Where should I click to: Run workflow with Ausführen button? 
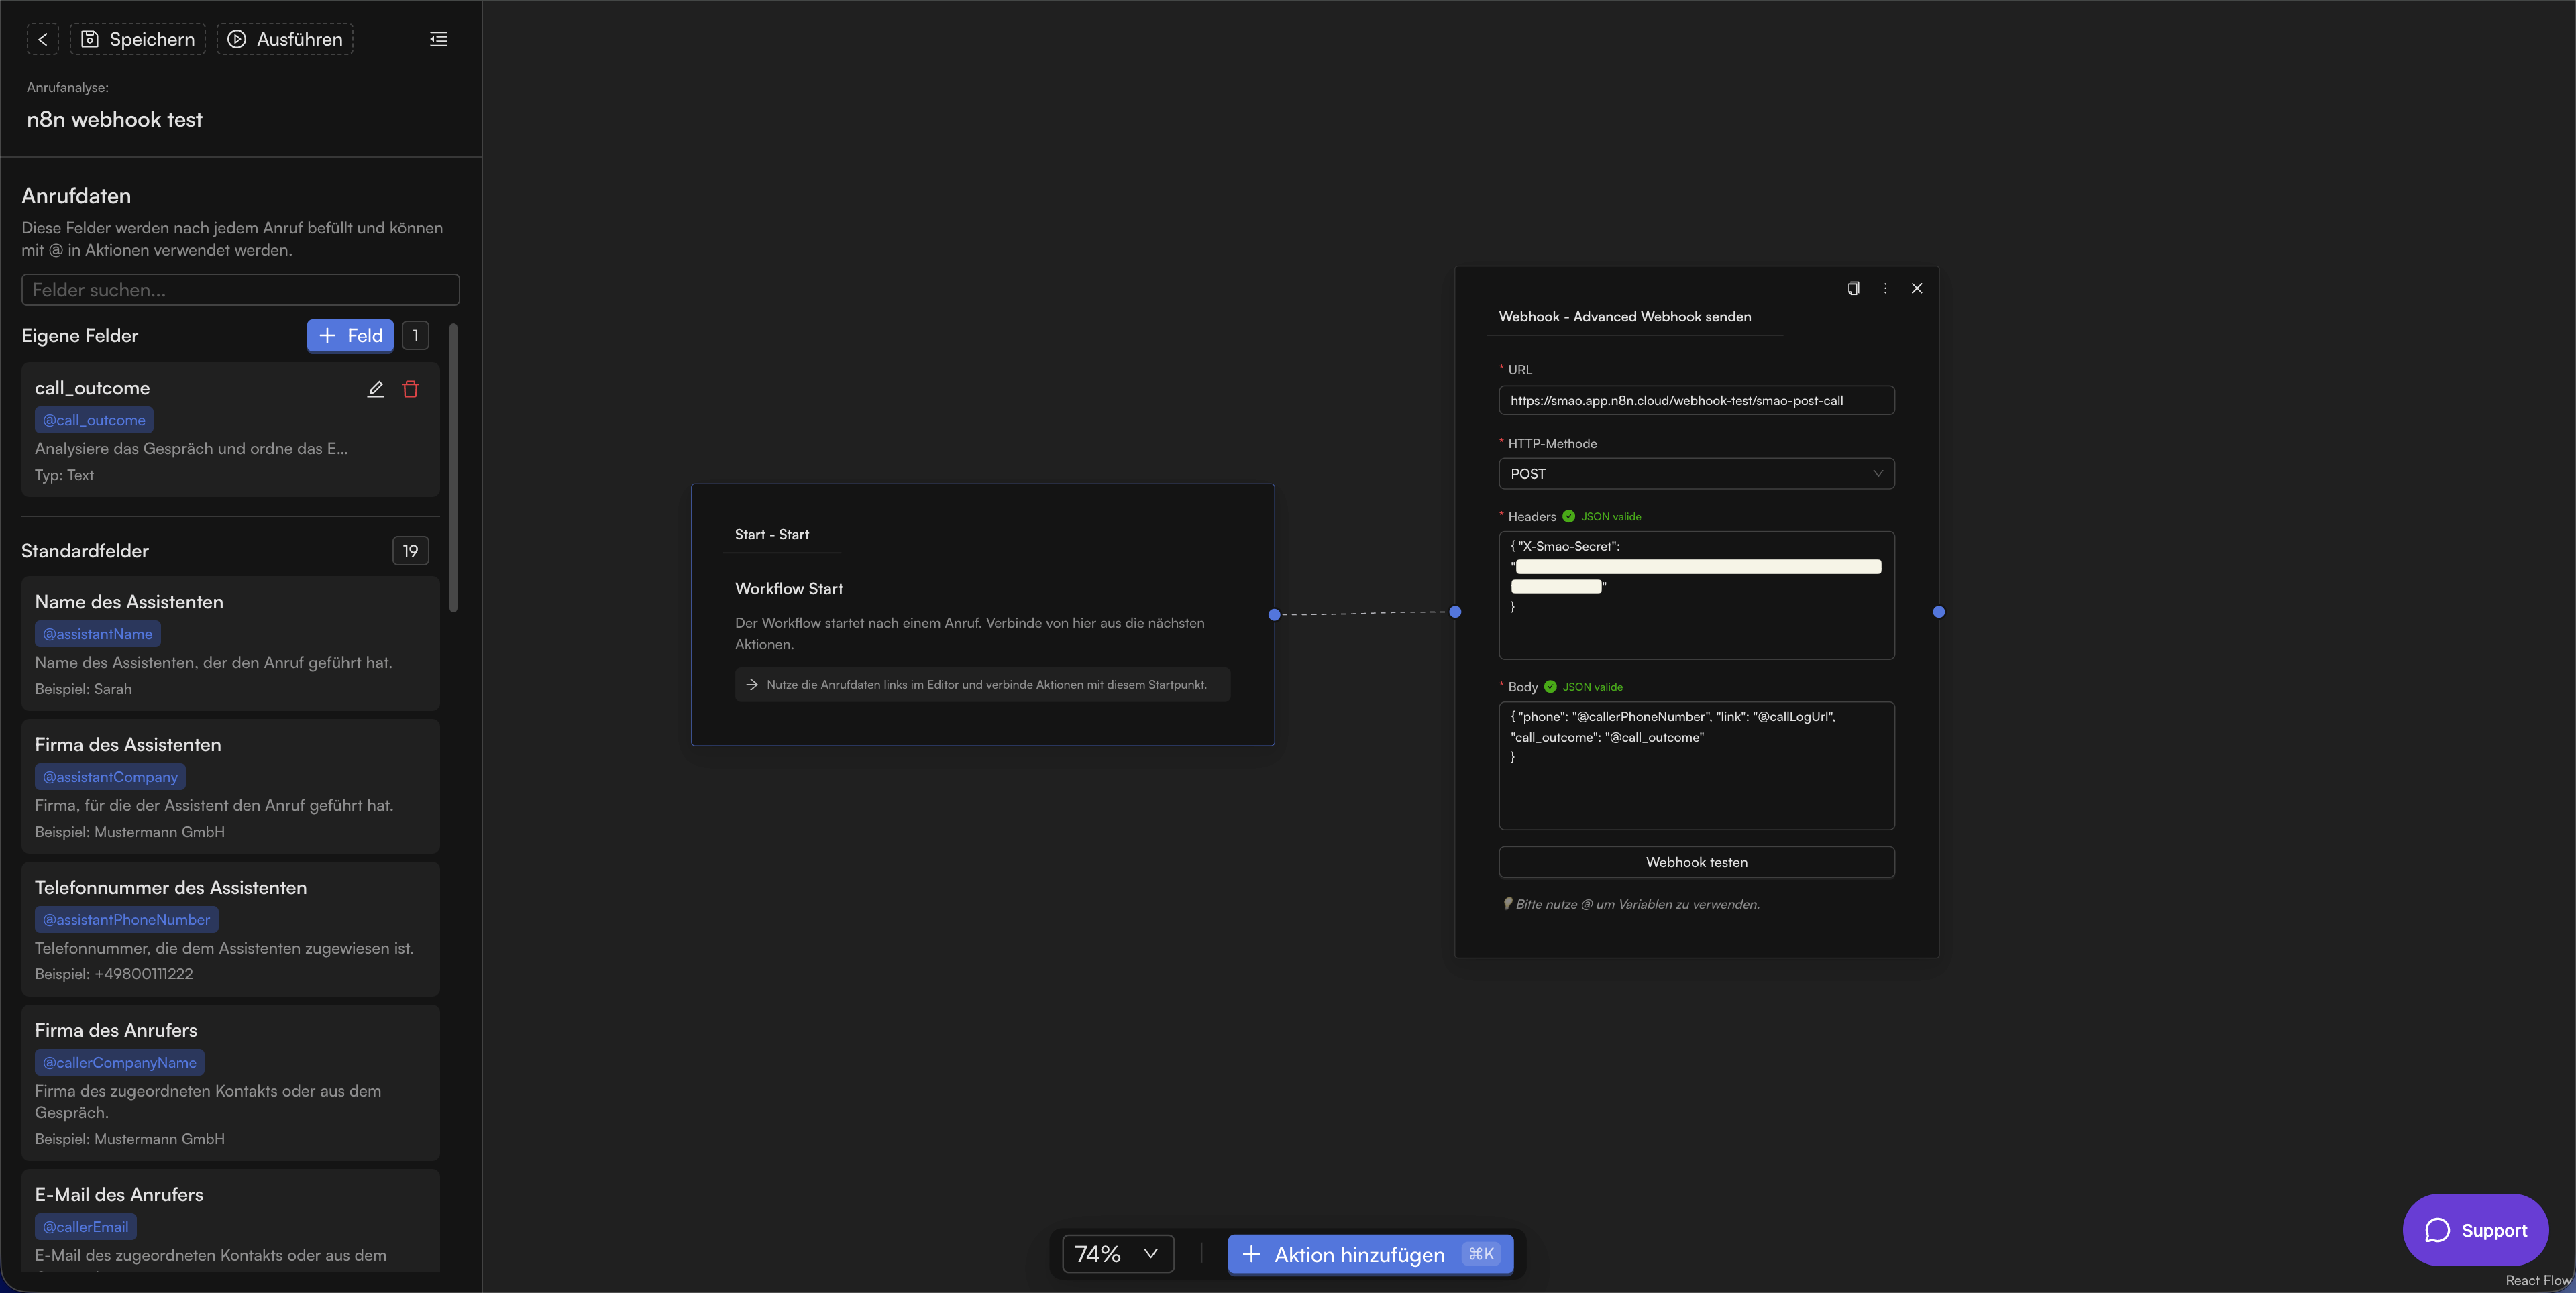285,39
